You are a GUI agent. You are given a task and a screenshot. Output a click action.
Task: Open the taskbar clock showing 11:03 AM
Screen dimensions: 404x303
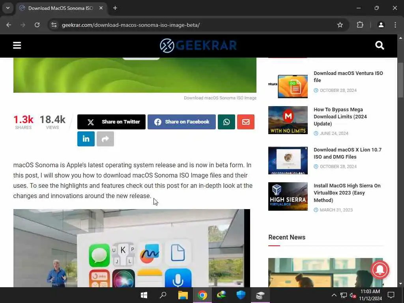(370, 295)
